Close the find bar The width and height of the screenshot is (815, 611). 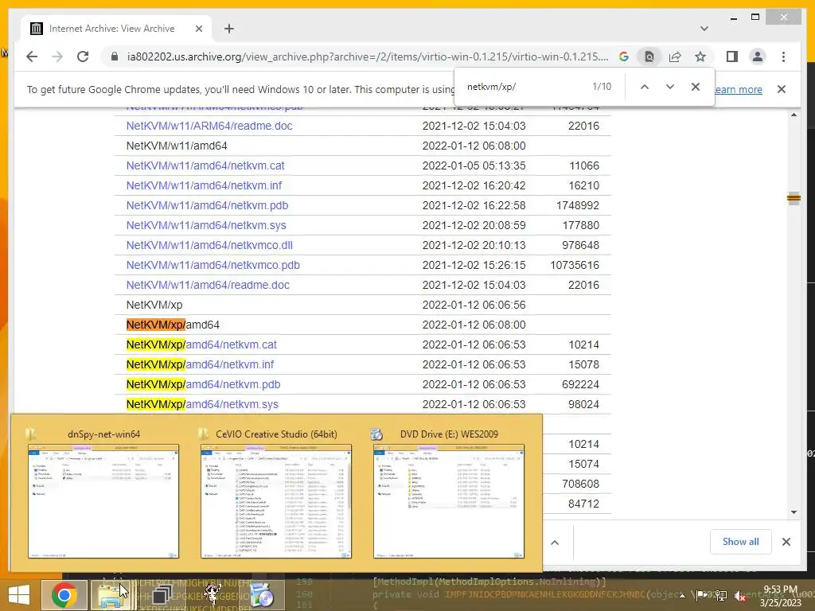696,87
